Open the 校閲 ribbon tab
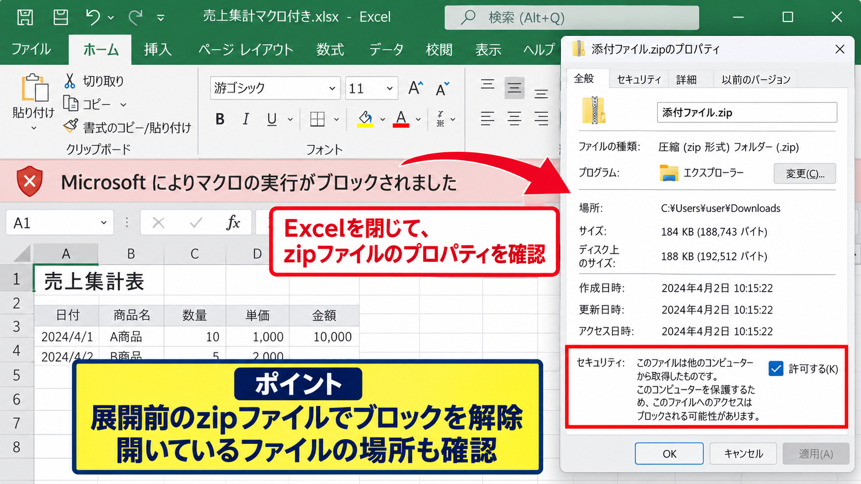The image size is (861, 484). [x=439, y=49]
